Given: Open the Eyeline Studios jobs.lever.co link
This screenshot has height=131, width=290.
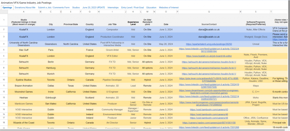Looking at the screenshot, I should click(x=209, y=80).
